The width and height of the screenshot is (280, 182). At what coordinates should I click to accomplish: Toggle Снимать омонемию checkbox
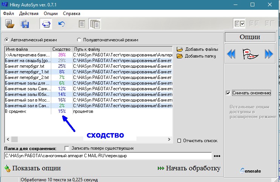[228, 93]
